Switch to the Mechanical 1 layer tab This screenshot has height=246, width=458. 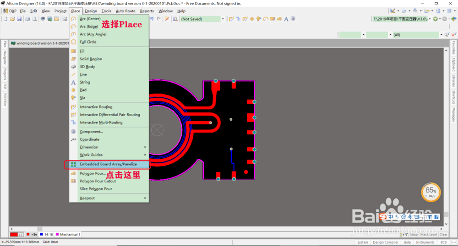click(68, 235)
